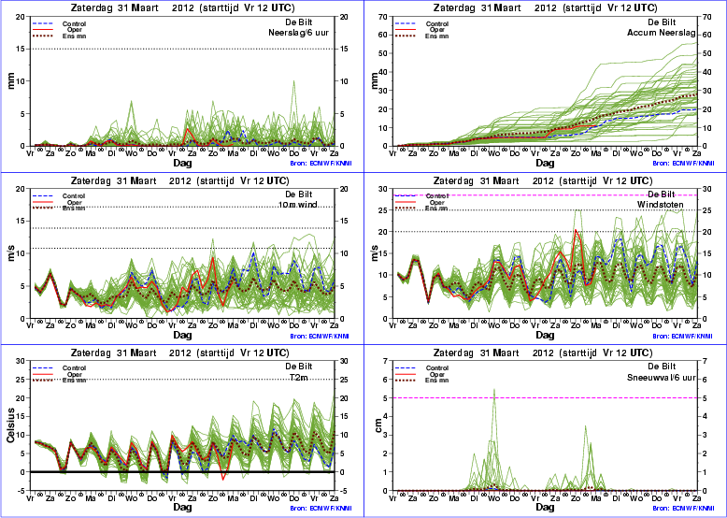This screenshot has height=518, width=727.
Task: Click 'Oper' legend entry in 10m wind chart
Action: tap(75, 202)
